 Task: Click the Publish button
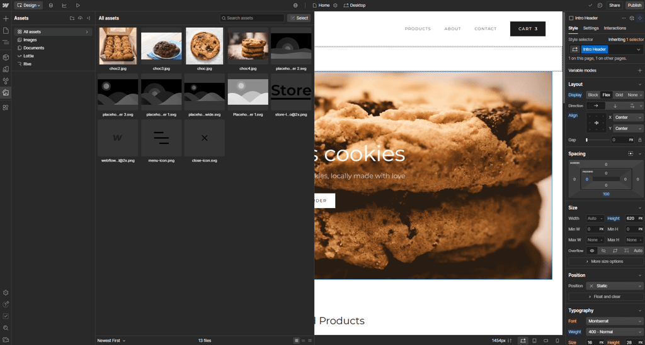click(634, 5)
